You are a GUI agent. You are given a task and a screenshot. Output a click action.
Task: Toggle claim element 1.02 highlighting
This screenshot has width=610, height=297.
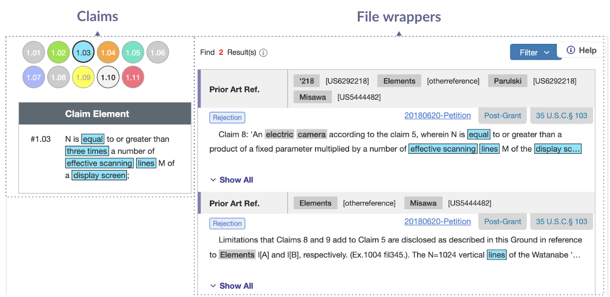pos(58,52)
